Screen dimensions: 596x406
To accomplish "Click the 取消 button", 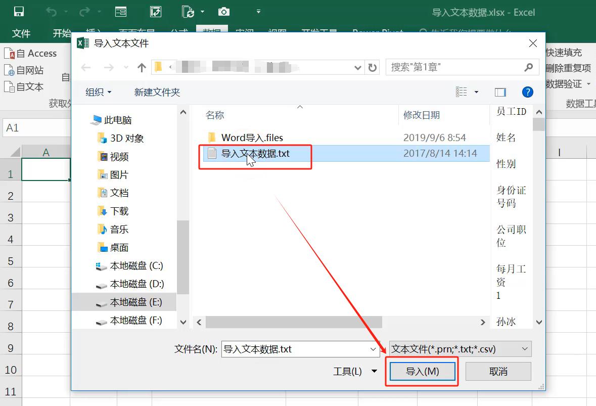I will coord(498,372).
